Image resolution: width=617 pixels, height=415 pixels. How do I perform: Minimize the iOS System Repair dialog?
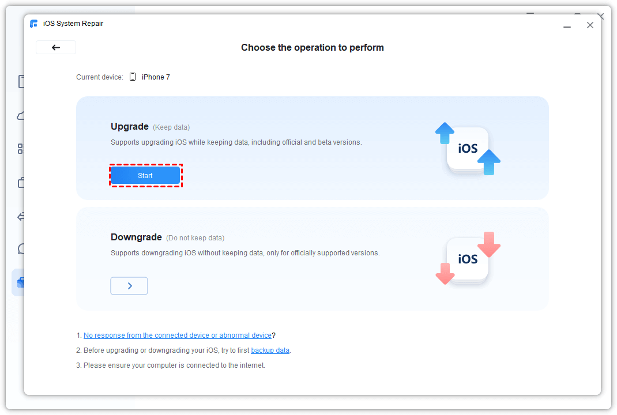click(x=567, y=25)
